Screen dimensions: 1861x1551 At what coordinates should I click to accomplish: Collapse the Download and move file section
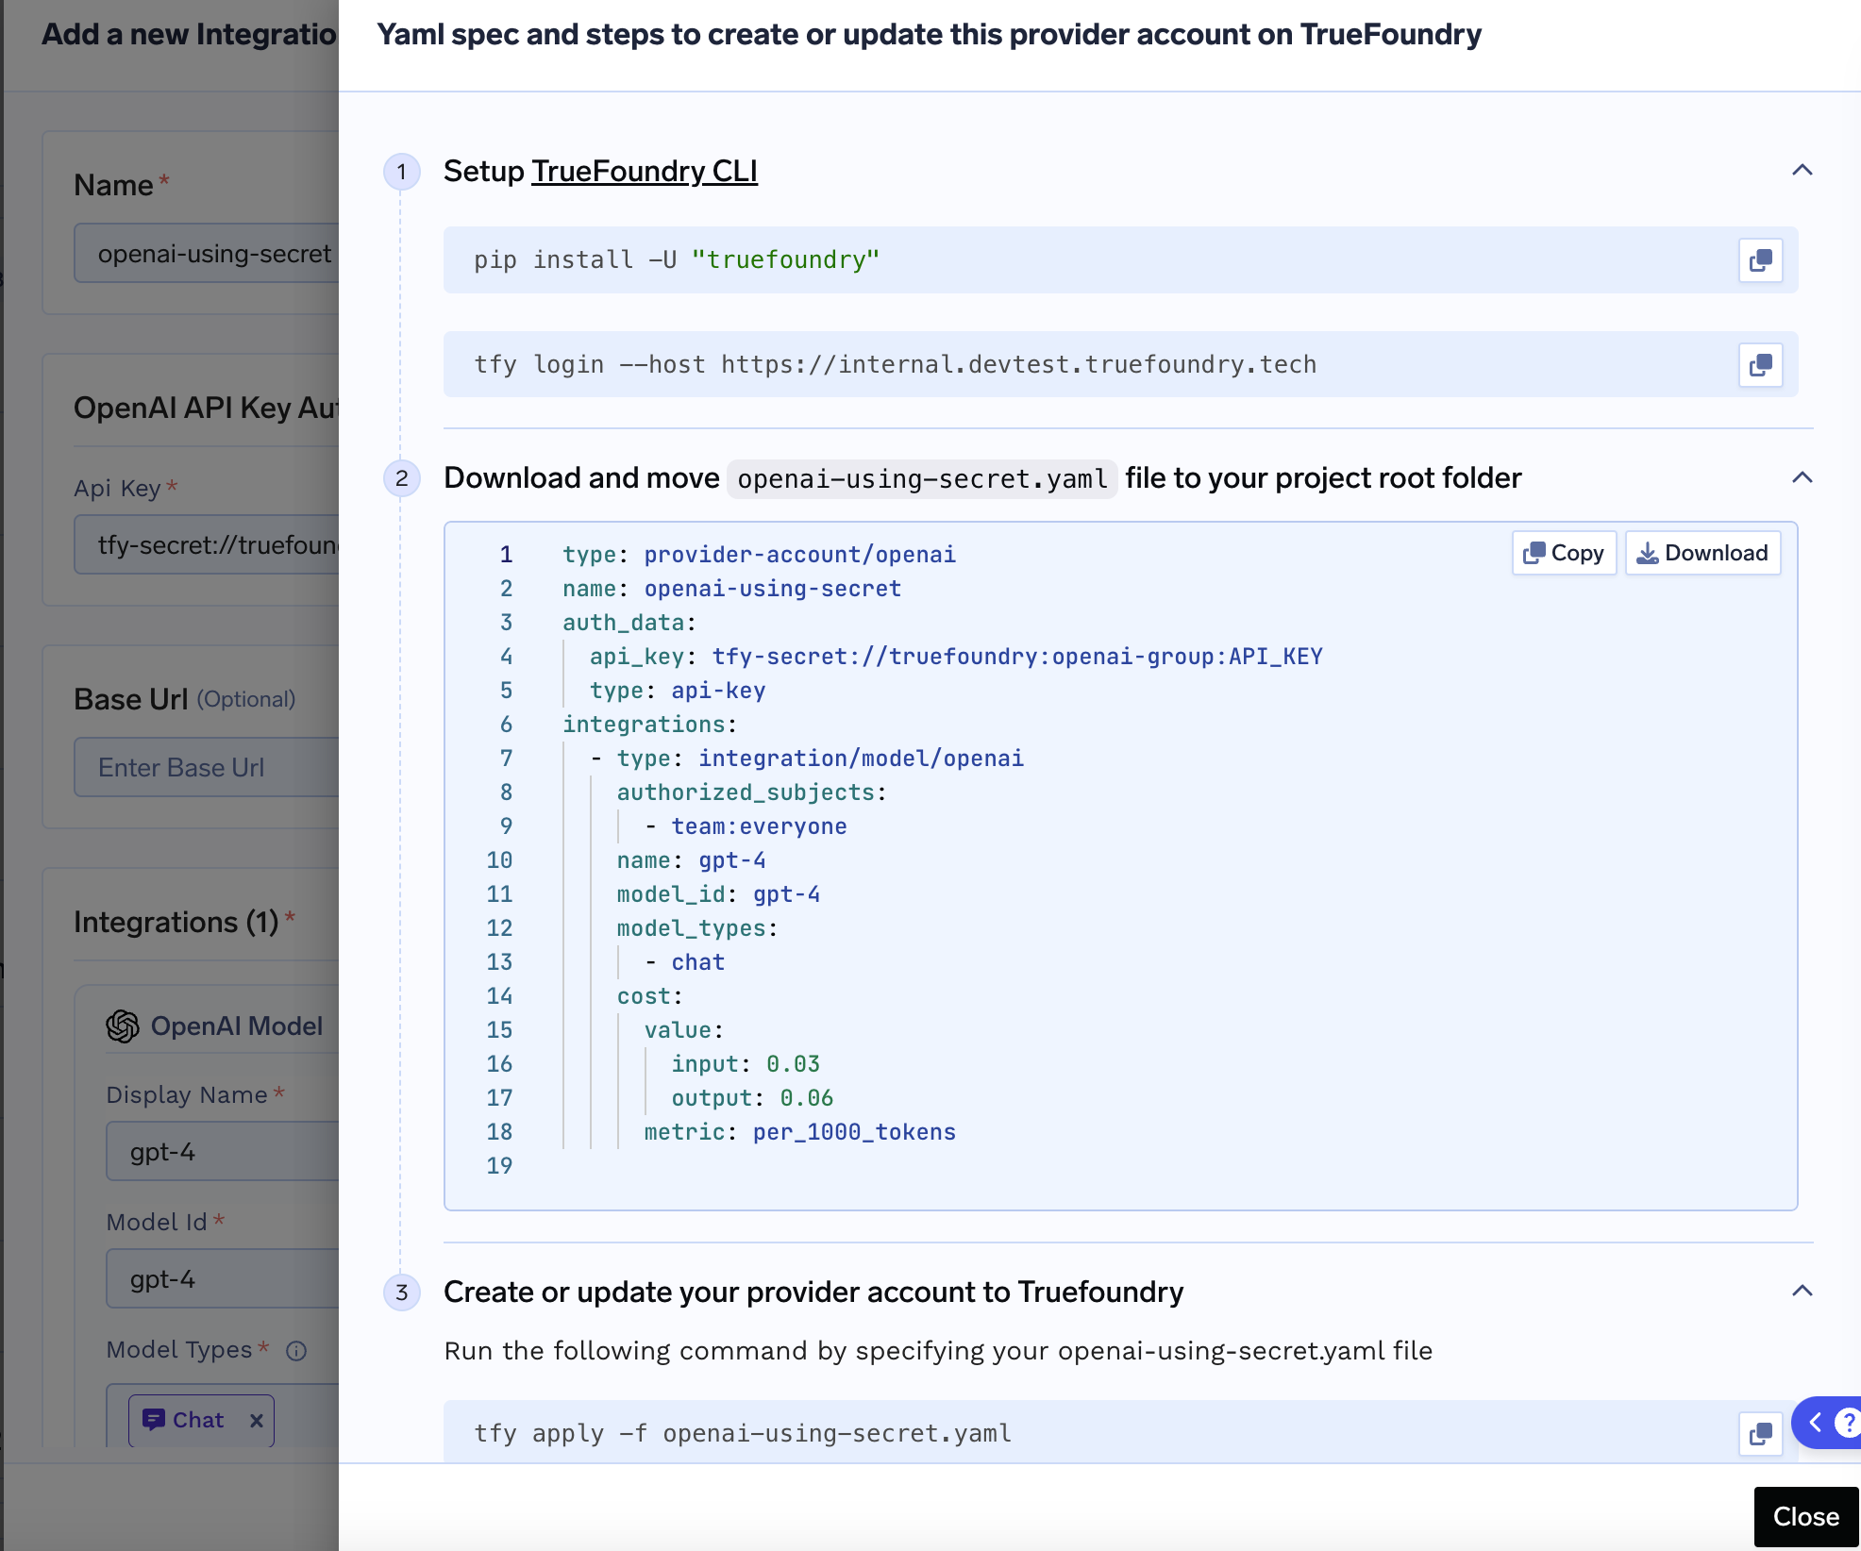1802,478
